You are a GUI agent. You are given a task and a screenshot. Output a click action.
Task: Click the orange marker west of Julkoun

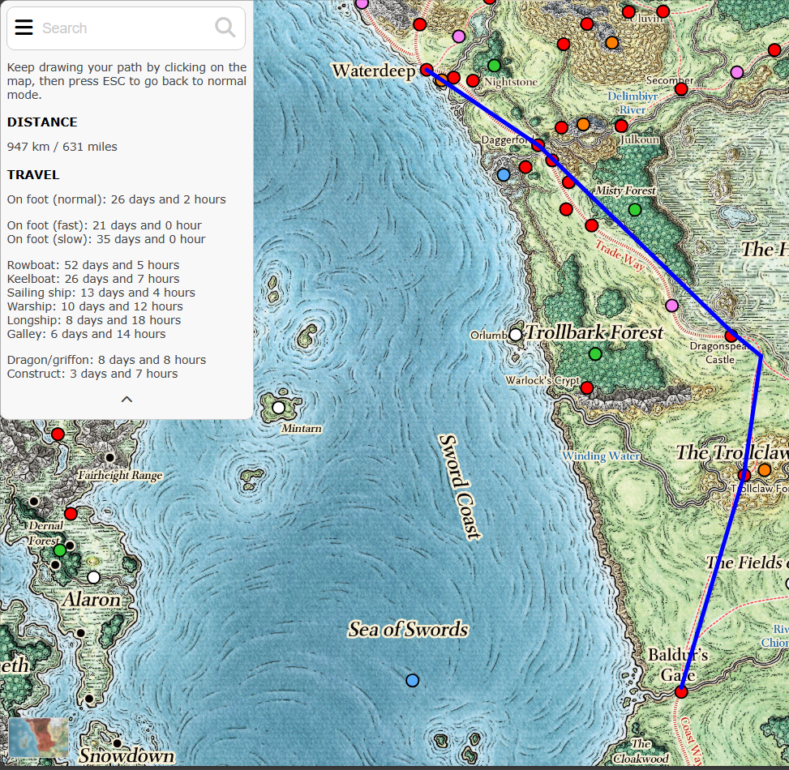click(583, 124)
